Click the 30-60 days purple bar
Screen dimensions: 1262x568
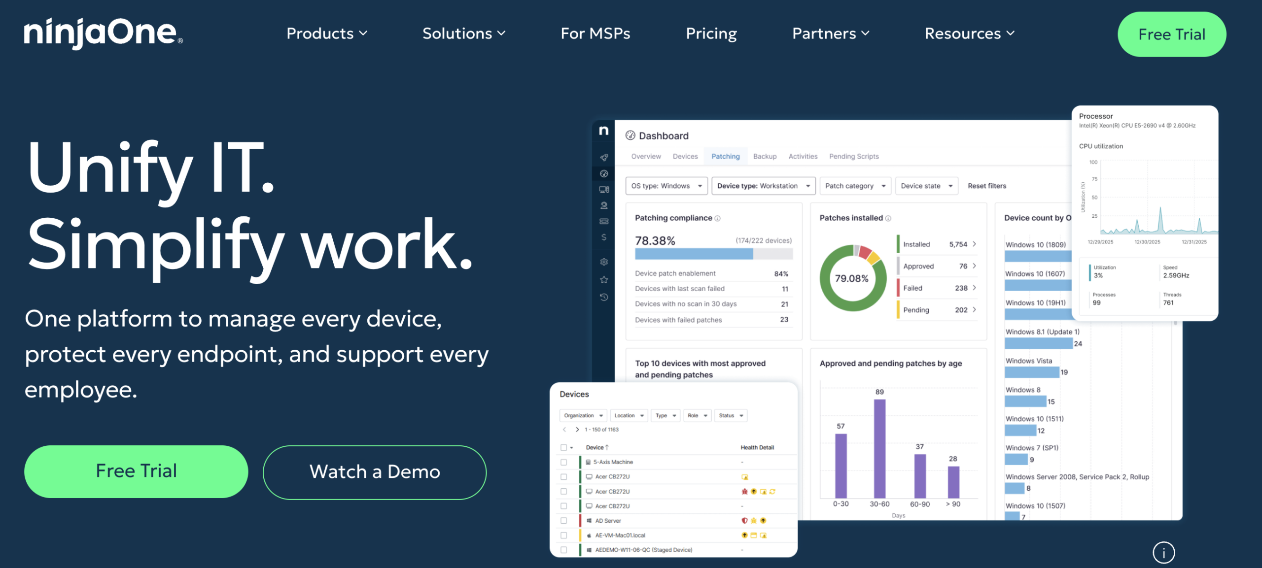point(879,449)
